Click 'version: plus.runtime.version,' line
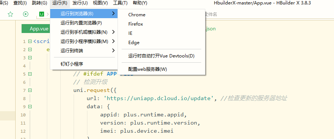The image size is (334, 139). click(150, 123)
